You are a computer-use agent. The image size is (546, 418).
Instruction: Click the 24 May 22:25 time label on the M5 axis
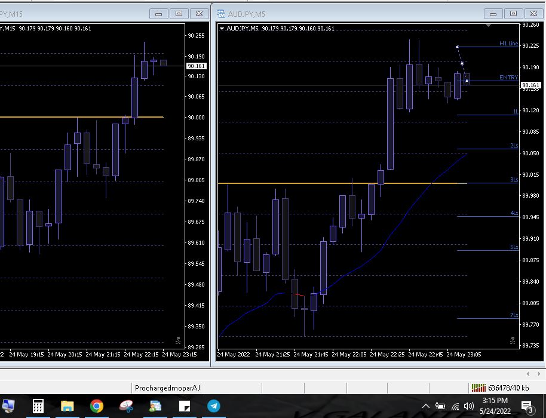click(387, 354)
